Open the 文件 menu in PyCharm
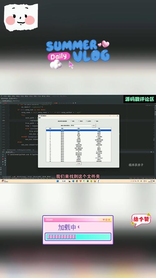Screen dimensions: 156x278 point(5,96)
